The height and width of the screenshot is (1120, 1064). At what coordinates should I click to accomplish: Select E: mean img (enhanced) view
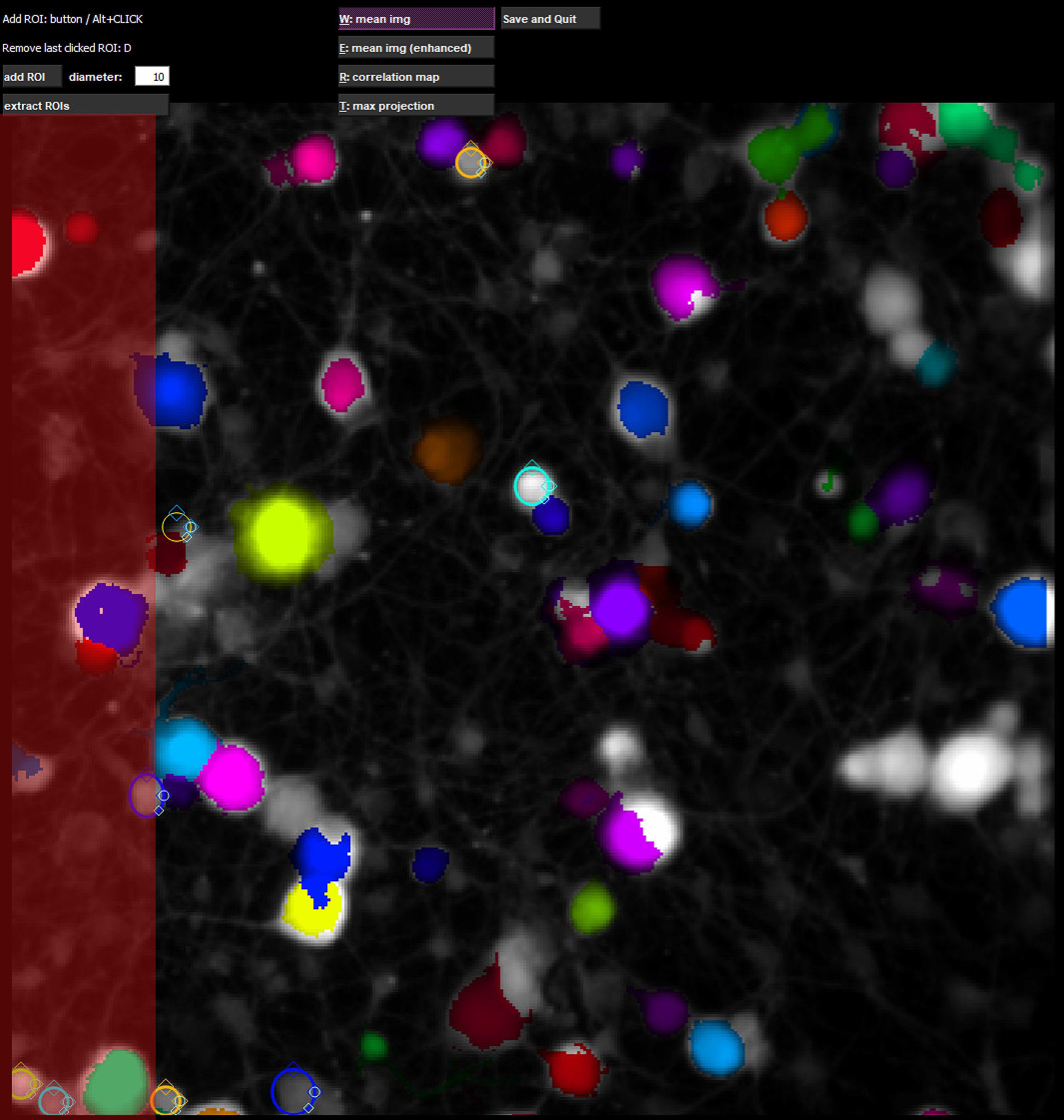tap(416, 47)
